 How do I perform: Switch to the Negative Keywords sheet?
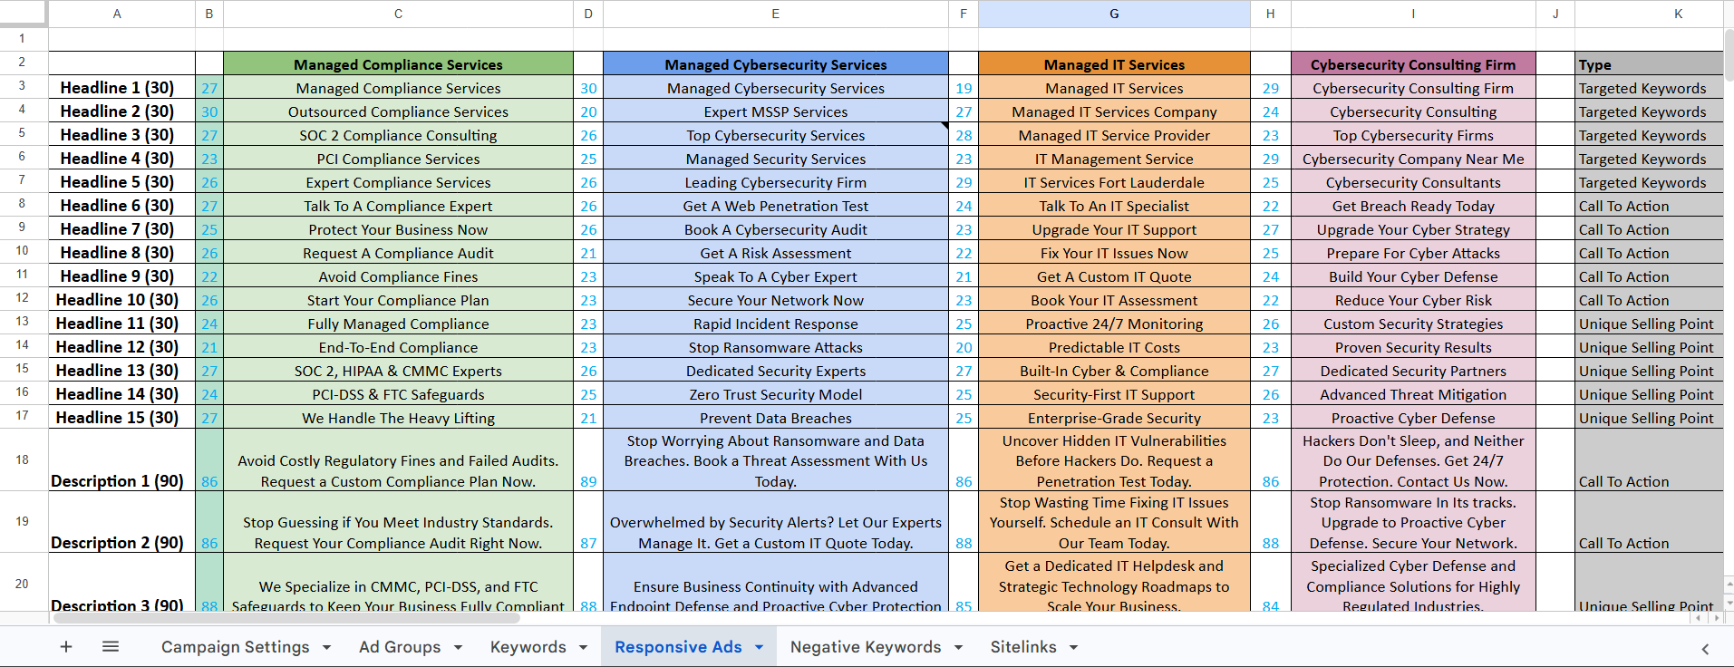[x=866, y=647]
